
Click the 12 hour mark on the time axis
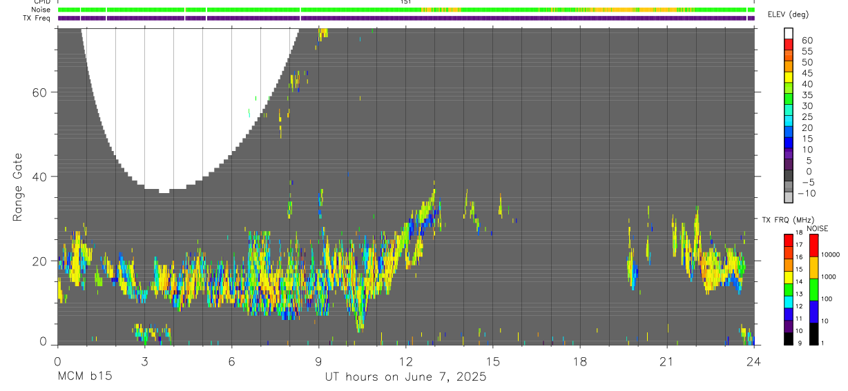point(406,361)
